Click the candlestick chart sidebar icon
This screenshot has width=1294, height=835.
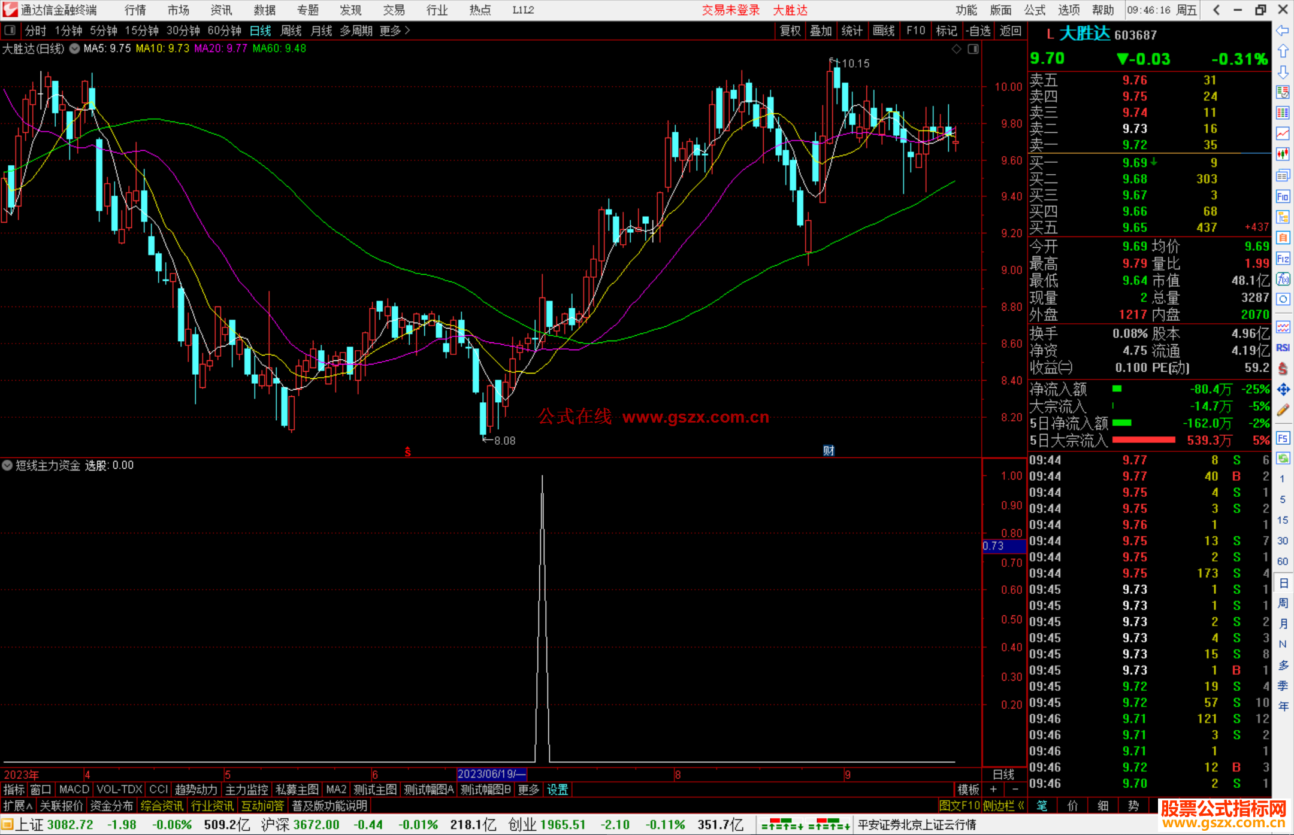pyautogui.click(x=1283, y=154)
